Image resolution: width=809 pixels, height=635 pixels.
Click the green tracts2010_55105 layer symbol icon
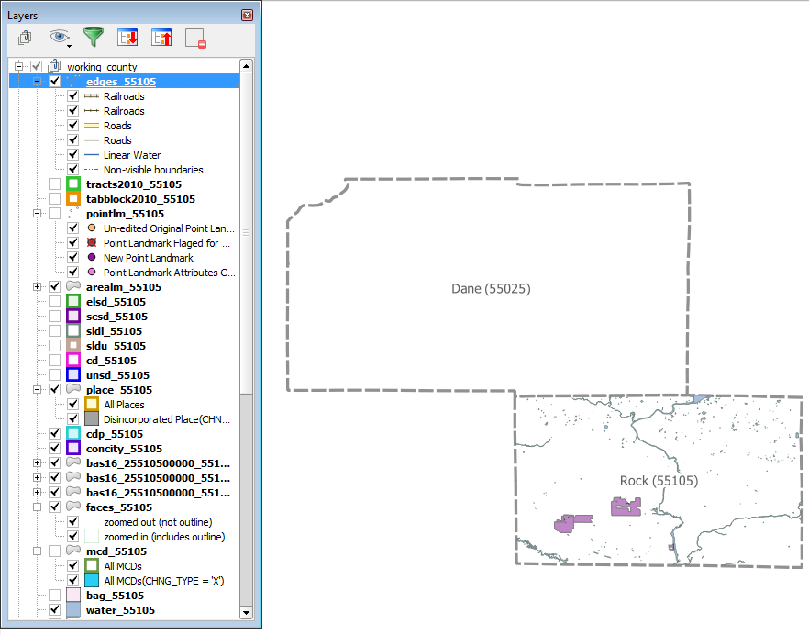coord(73,184)
